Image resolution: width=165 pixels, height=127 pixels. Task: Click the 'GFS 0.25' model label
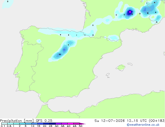pos(44,121)
